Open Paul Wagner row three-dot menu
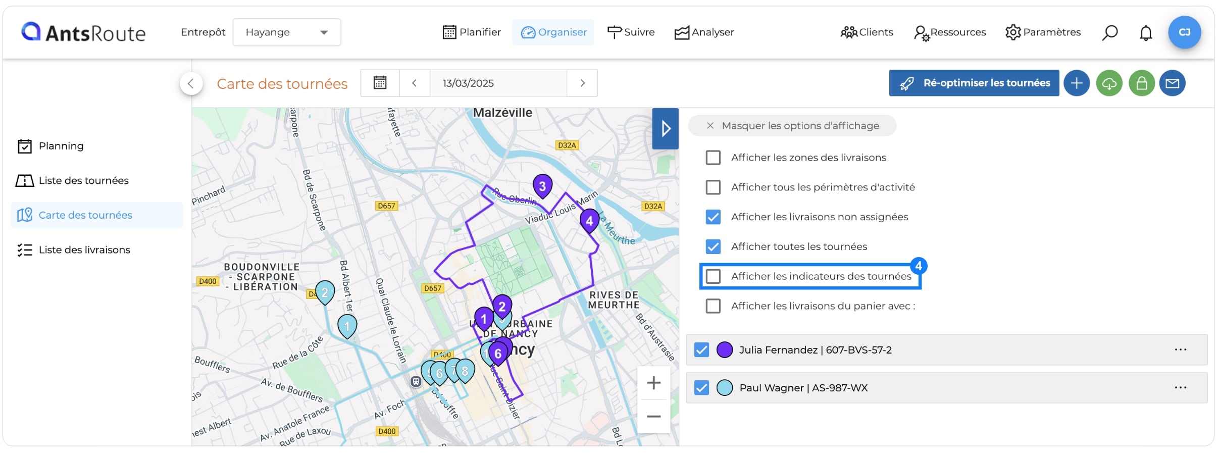The width and height of the screenshot is (1217, 453). coord(1181,387)
